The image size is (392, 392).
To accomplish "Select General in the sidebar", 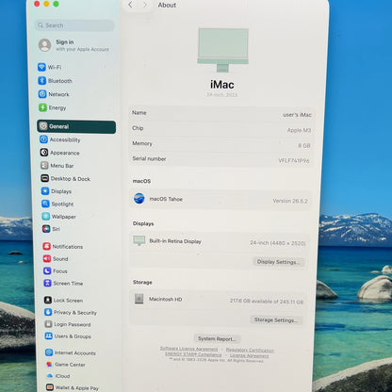I will pyautogui.click(x=76, y=126).
